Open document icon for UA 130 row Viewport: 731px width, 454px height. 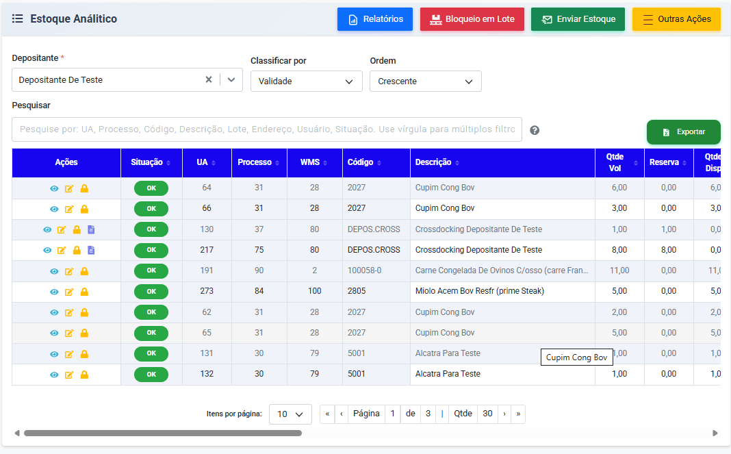coord(91,230)
